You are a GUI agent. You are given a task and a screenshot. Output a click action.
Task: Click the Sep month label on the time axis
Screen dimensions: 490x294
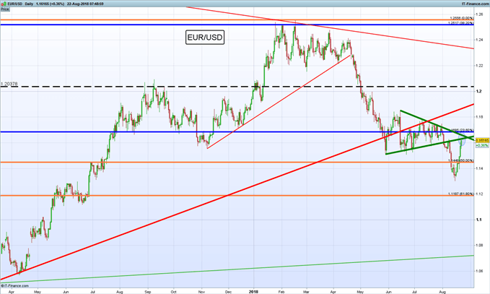tap(148, 292)
